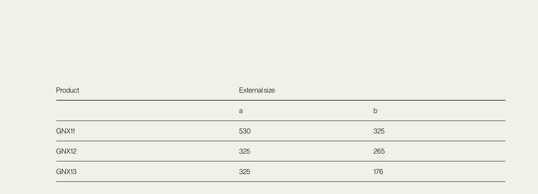
Task: Click the GNX11 product name
Action: [66, 131]
